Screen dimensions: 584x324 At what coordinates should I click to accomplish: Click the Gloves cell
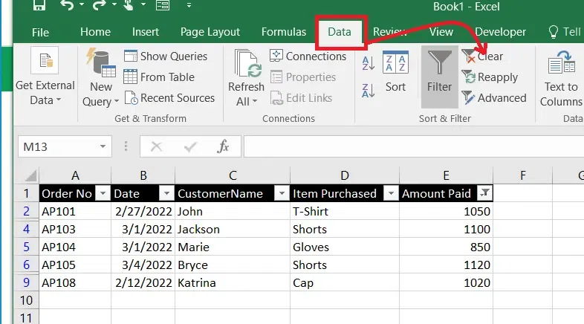pyautogui.click(x=345, y=247)
